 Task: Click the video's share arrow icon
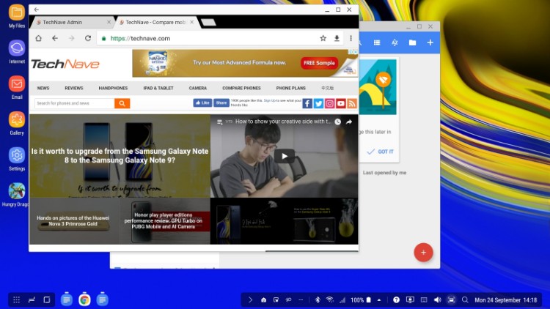349,122
